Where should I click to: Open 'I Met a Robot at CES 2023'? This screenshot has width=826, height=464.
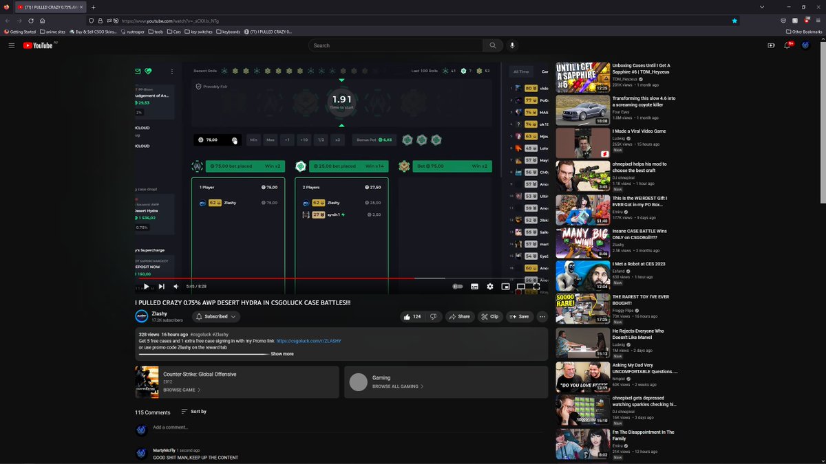640,264
